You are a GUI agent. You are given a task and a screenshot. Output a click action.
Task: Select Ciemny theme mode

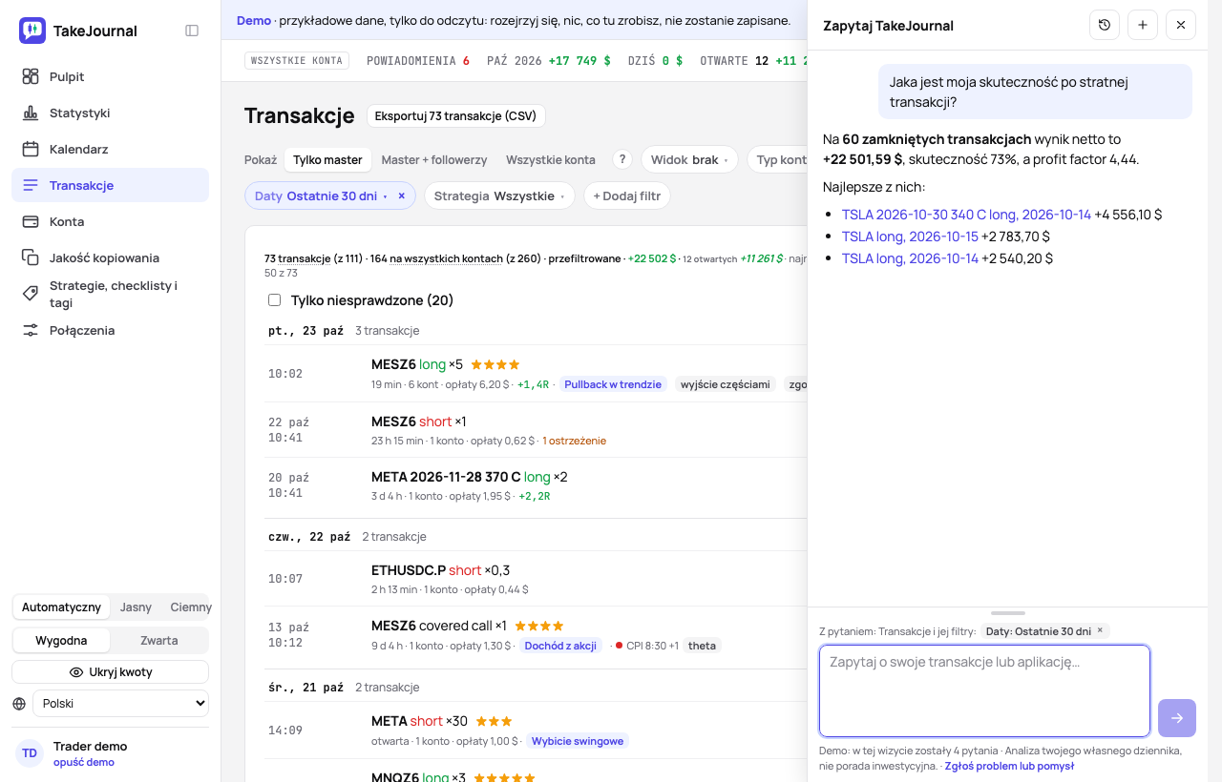tap(191, 607)
